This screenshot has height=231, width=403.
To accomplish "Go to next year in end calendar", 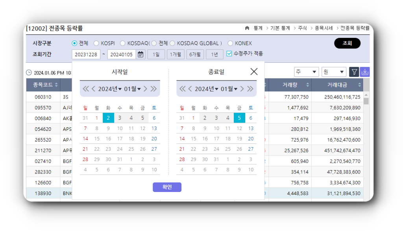I will click(x=250, y=89).
